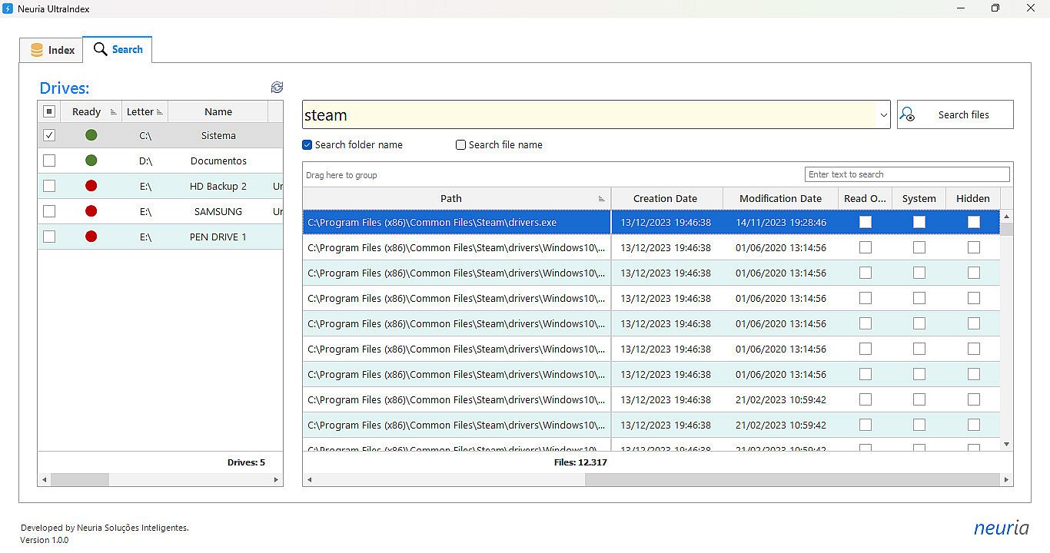1050x553 pixels.
Task: Click the Ready column sort icon
Action: tap(114, 112)
